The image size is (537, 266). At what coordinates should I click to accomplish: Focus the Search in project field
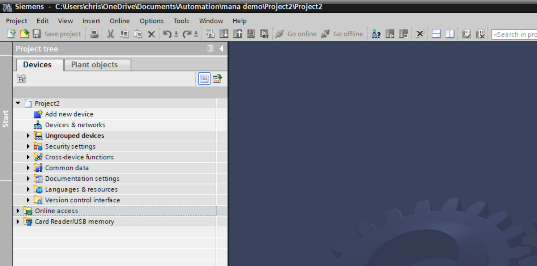tap(514, 34)
